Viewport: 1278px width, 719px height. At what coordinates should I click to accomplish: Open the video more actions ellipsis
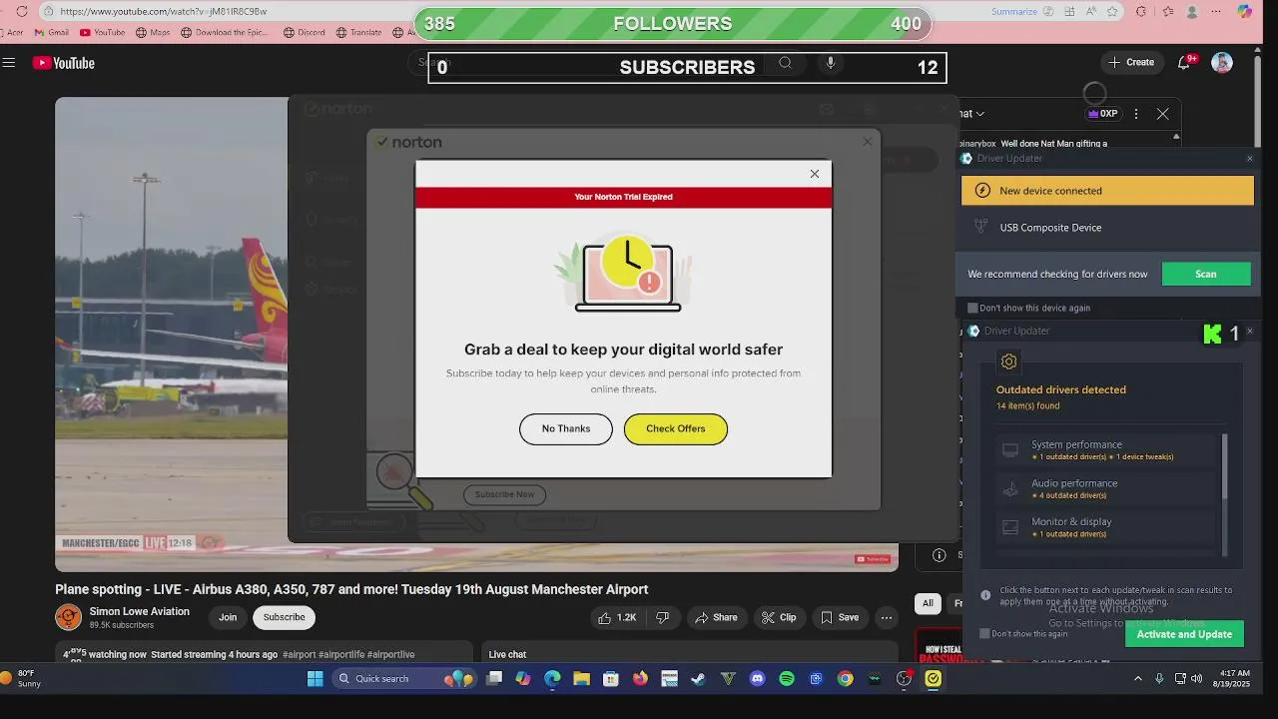click(x=886, y=618)
